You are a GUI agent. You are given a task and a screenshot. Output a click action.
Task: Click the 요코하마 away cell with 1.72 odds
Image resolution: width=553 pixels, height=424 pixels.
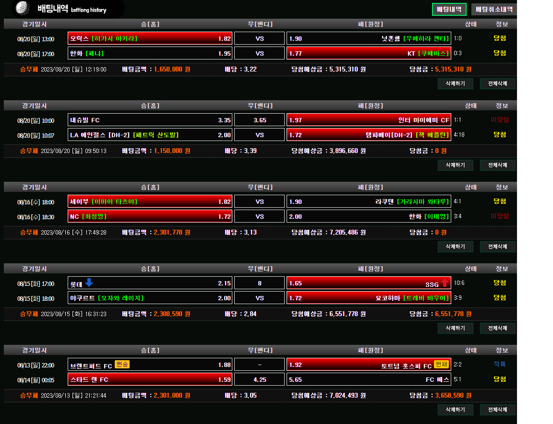pos(369,298)
